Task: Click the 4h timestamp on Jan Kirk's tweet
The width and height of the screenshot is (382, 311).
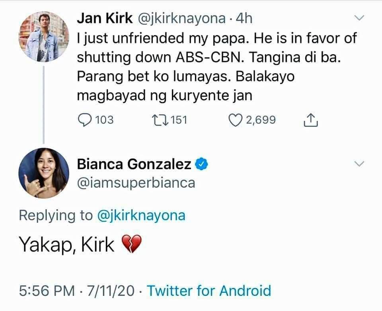Action: pos(244,18)
